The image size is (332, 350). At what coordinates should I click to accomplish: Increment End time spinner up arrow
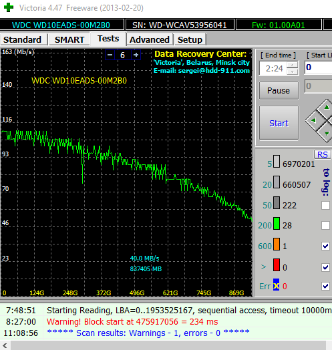[293, 65]
